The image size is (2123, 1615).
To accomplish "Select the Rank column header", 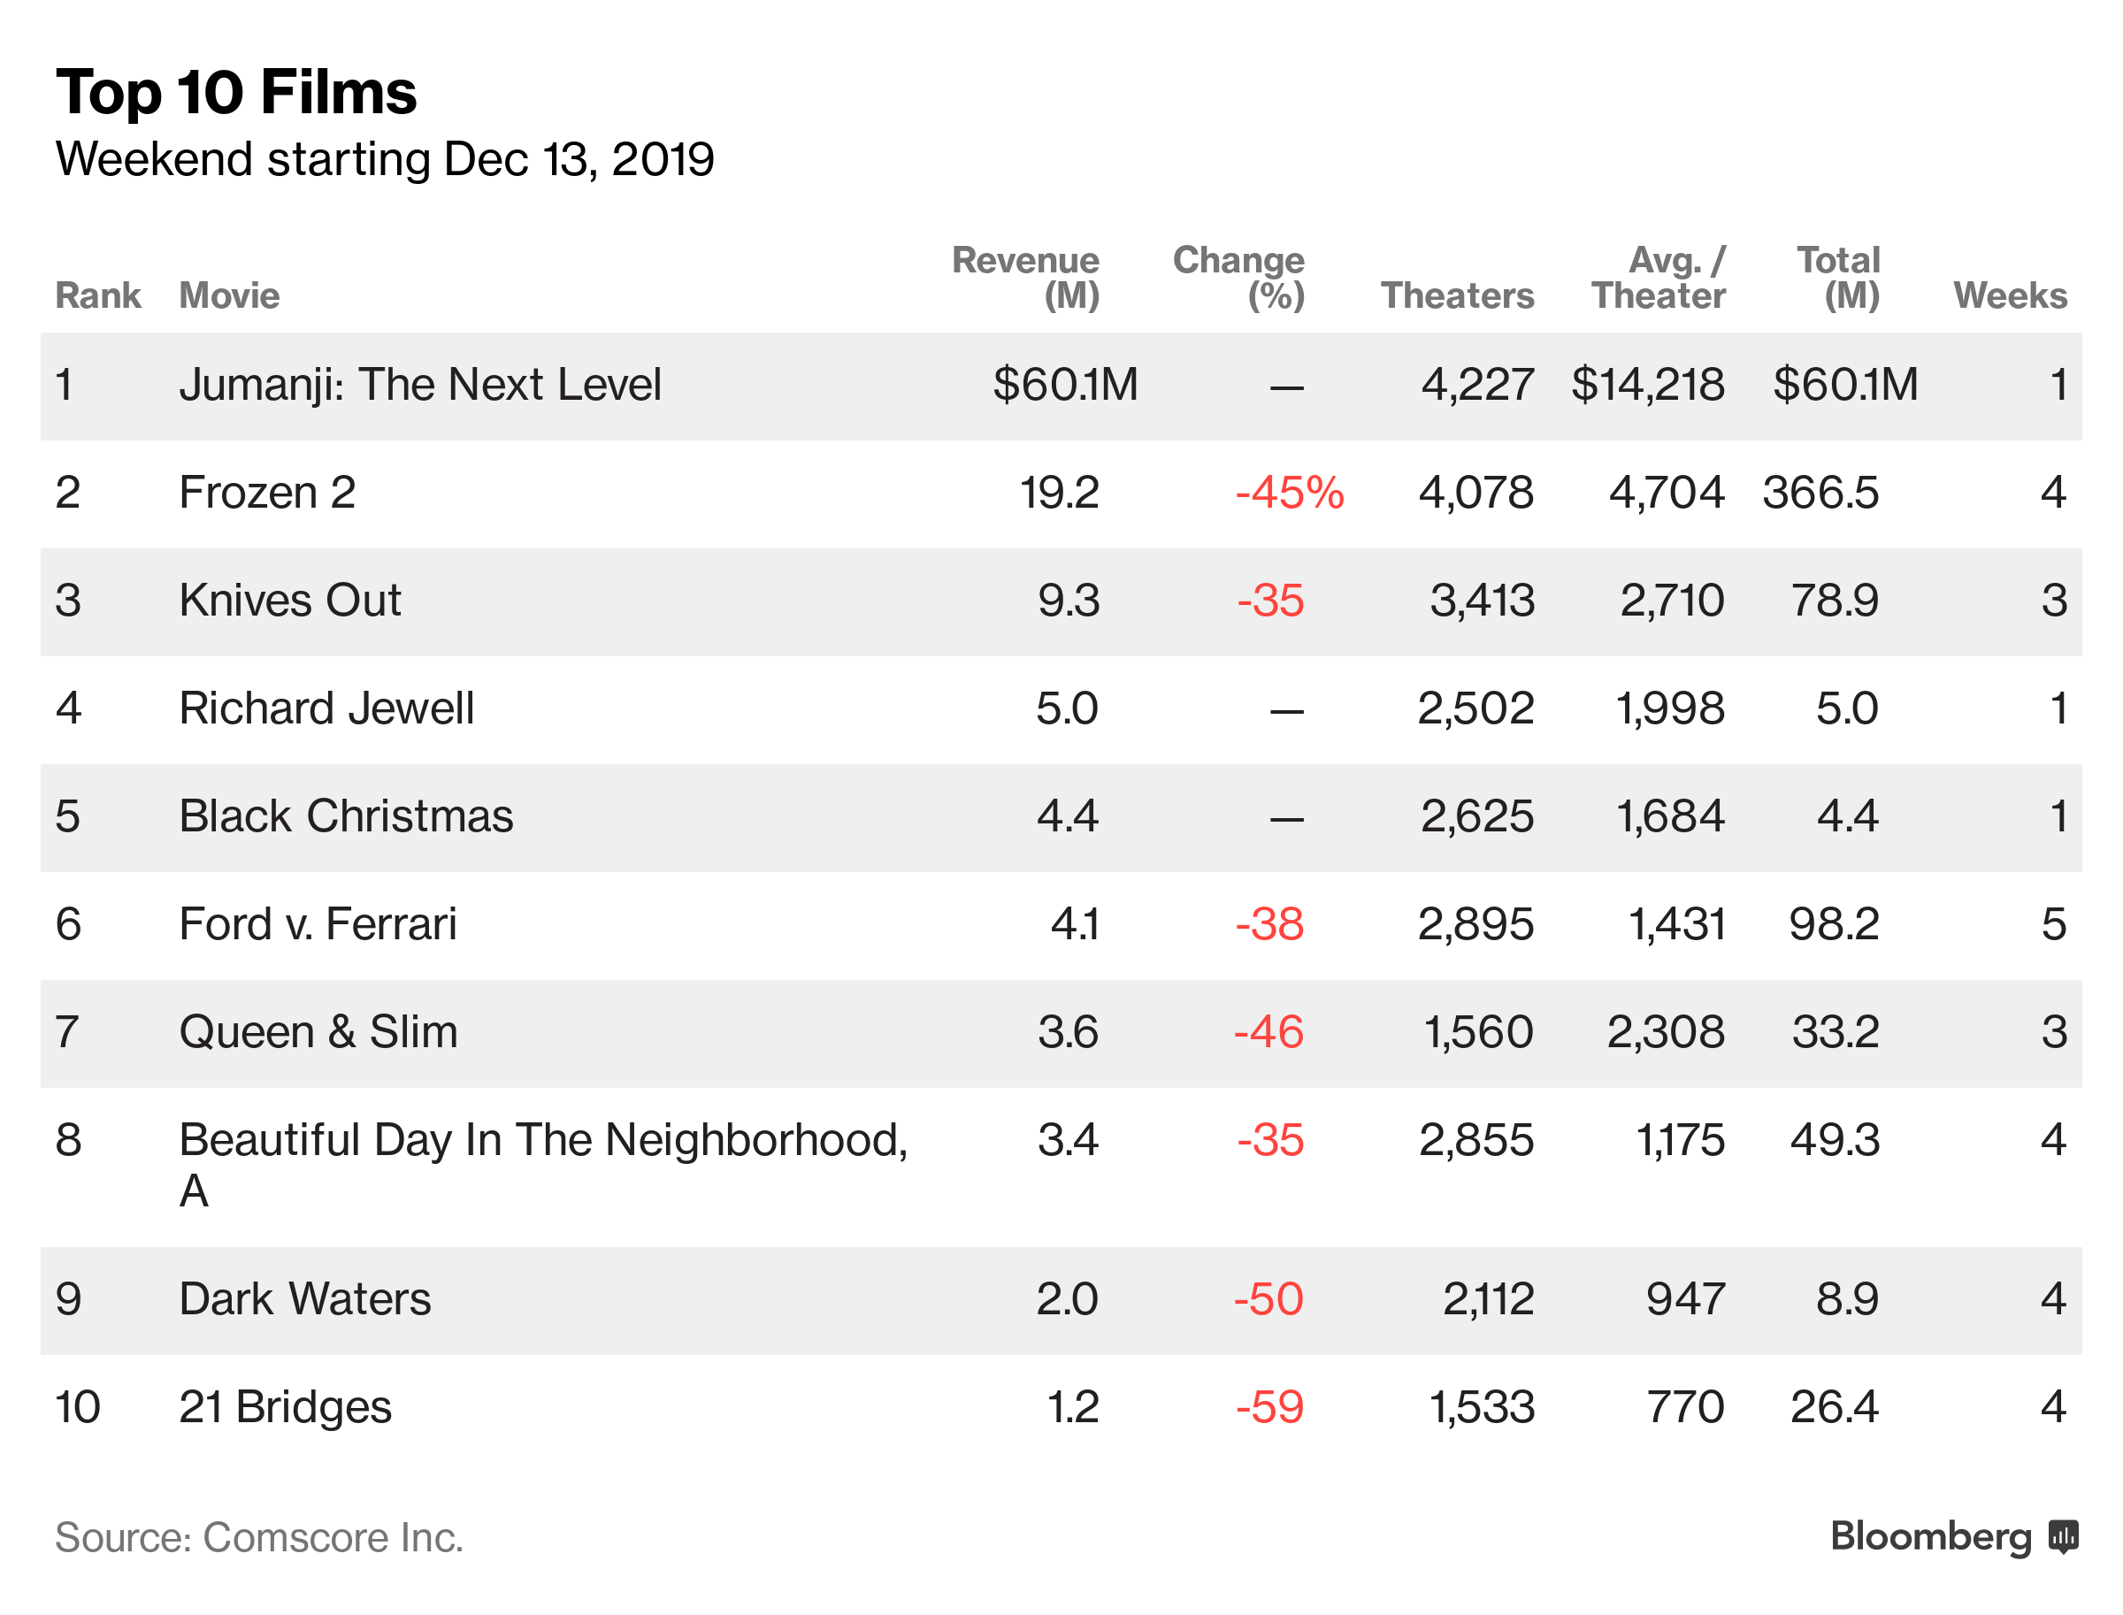I will click(97, 295).
